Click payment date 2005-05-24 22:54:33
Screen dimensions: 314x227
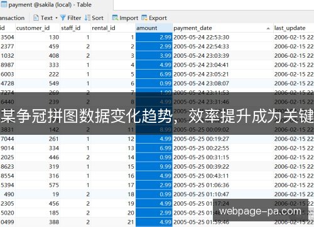223,46
